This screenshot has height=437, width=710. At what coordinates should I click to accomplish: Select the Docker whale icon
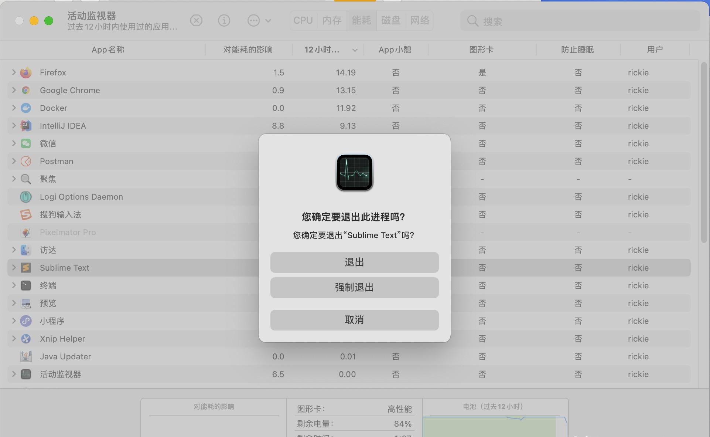point(26,108)
